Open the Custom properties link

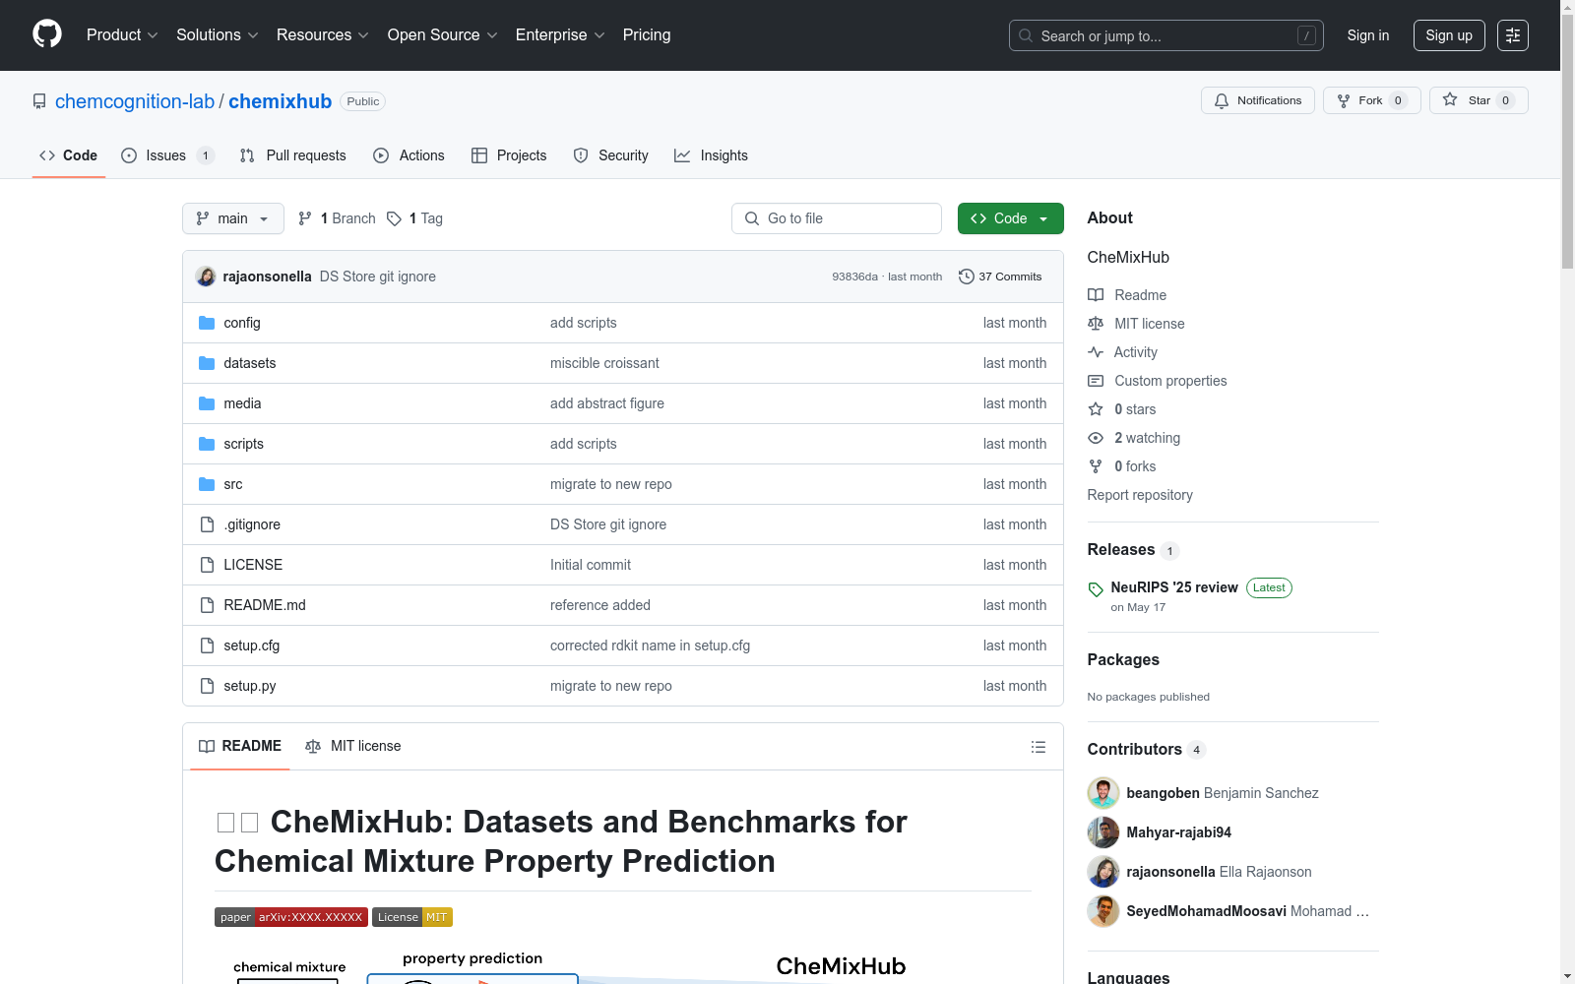pyautogui.click(x=1170, y=381)
